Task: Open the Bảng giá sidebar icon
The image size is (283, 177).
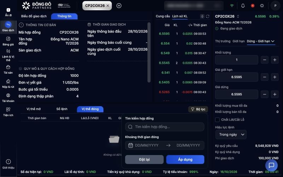Action: coord(8,41)
